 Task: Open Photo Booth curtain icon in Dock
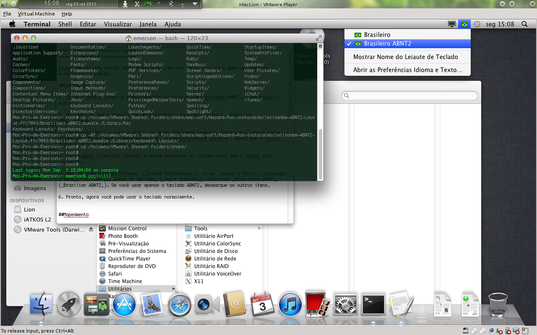(x=318, y=304)
